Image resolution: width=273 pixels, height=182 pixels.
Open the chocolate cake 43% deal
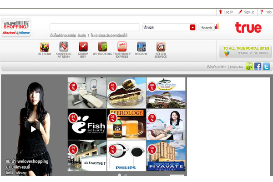click(126, 93)
